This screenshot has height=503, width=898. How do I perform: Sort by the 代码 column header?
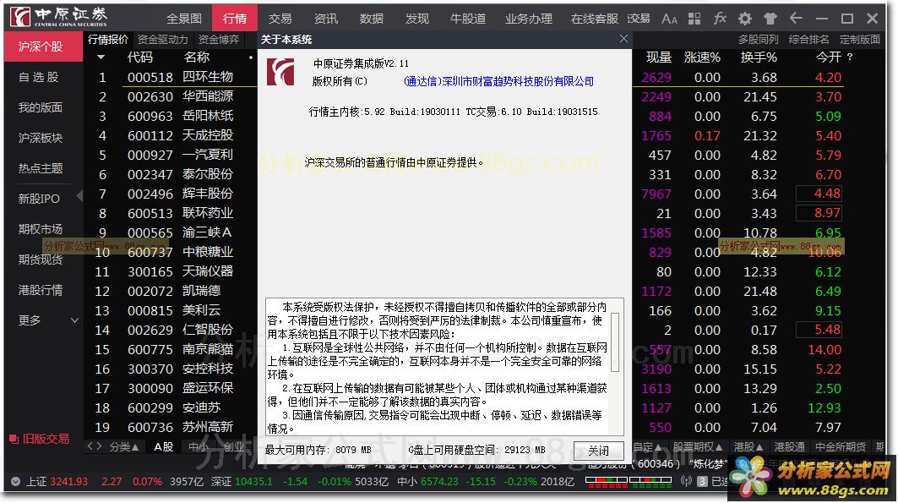click(140, 57)
